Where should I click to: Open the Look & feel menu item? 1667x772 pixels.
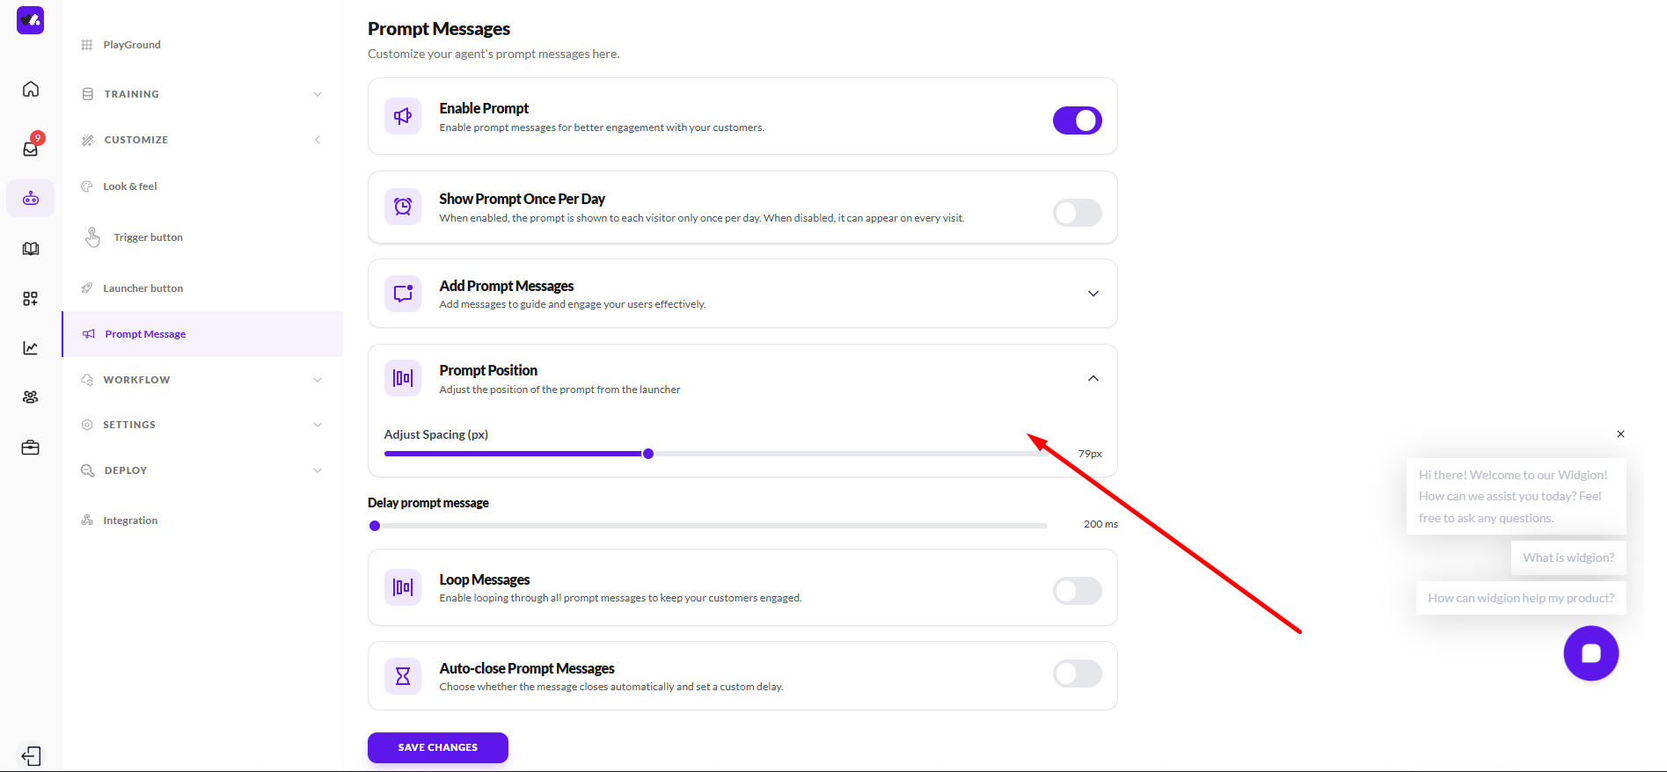130,186
